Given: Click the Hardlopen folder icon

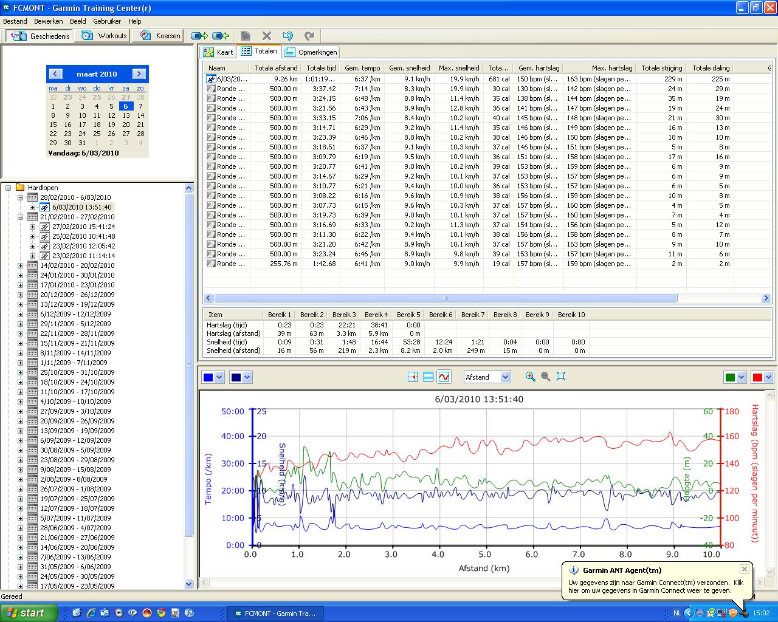Looking at the screenshot, I should pyautogui.click(x=20, y=188).
